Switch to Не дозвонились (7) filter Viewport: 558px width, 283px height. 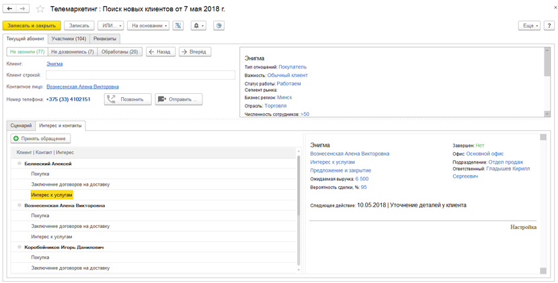coord(72,52)
